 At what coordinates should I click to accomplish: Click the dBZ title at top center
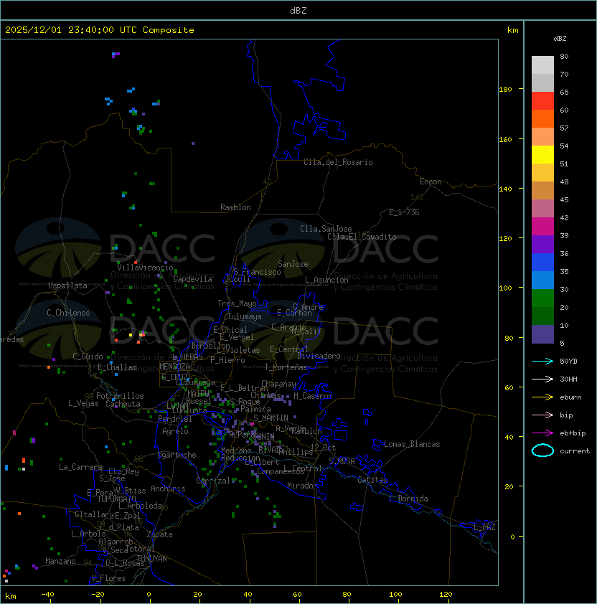point(298,11)
